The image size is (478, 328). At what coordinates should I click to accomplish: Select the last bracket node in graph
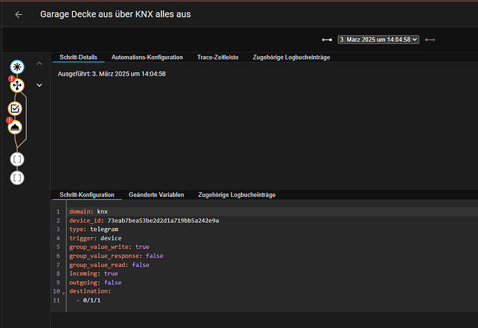coord(17,178)
